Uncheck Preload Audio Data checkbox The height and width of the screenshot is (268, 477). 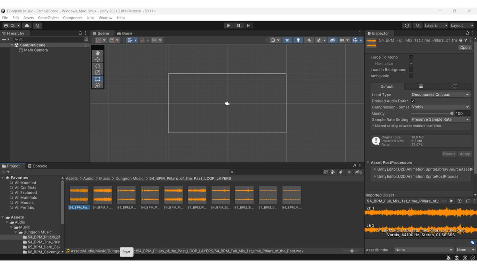click(413, 101)
